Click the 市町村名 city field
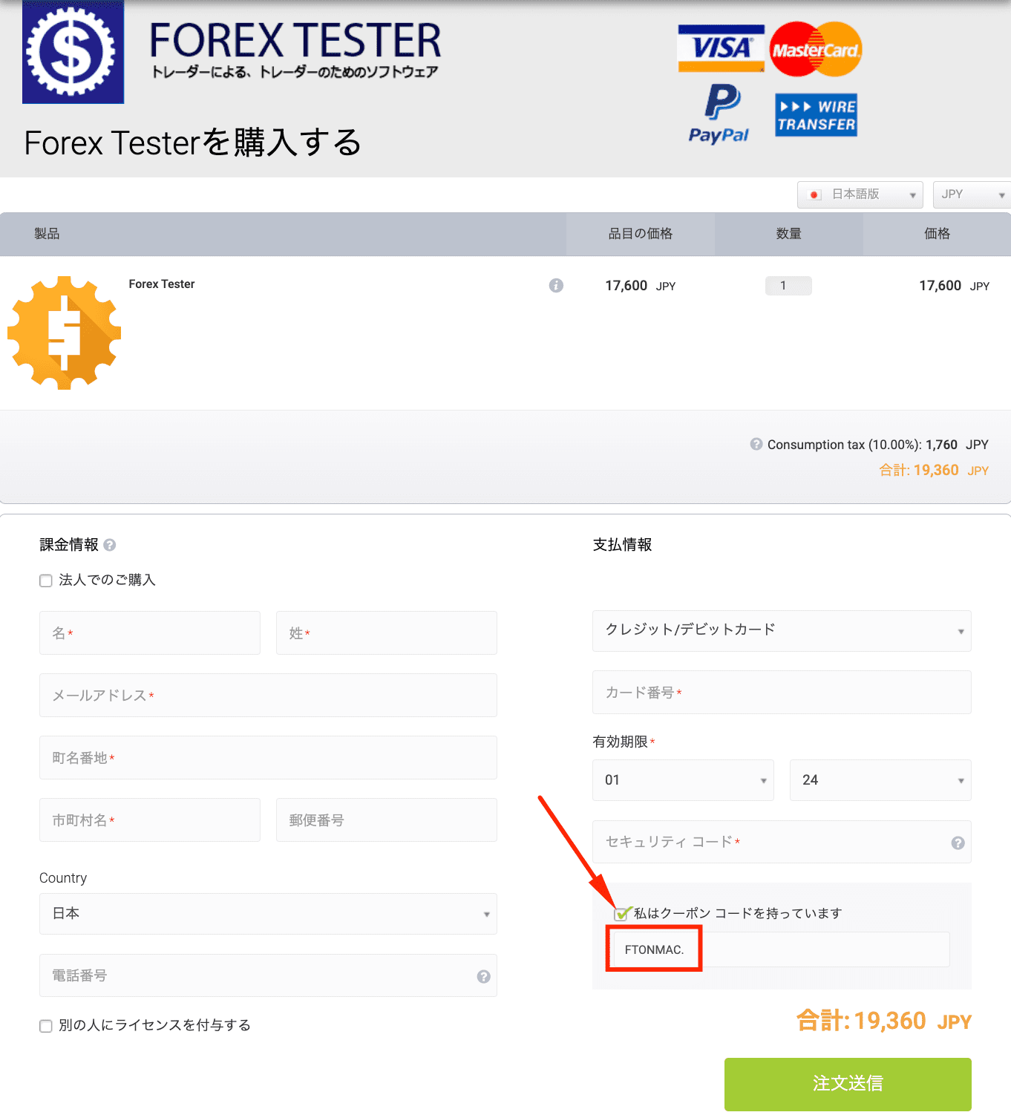Image resolution: width=1011 pixels, height=1115 pixels. pos(150,820)
